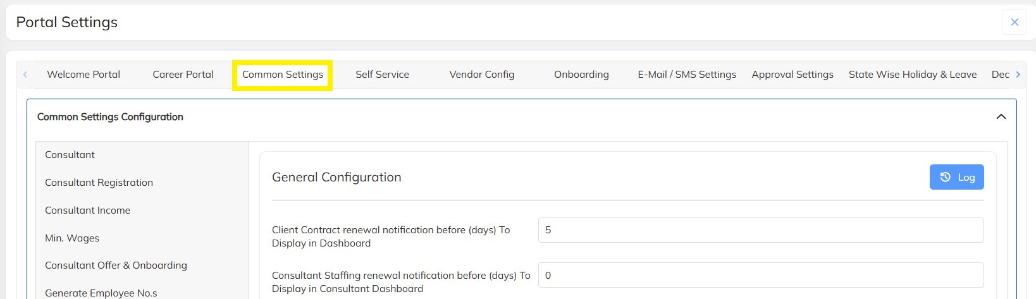Open Min. Wages settings
The height and width of the screenshot is (299, 1036).
coord(72,238)
